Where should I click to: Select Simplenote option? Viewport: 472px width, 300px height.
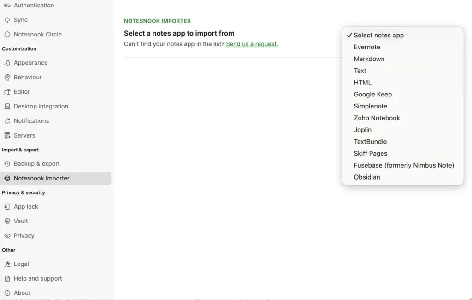[x=403, y=106]
